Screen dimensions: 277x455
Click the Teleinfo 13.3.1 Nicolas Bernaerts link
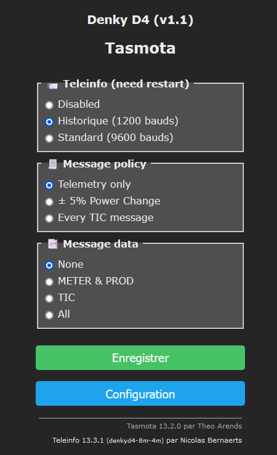click(x=147, y=440)
